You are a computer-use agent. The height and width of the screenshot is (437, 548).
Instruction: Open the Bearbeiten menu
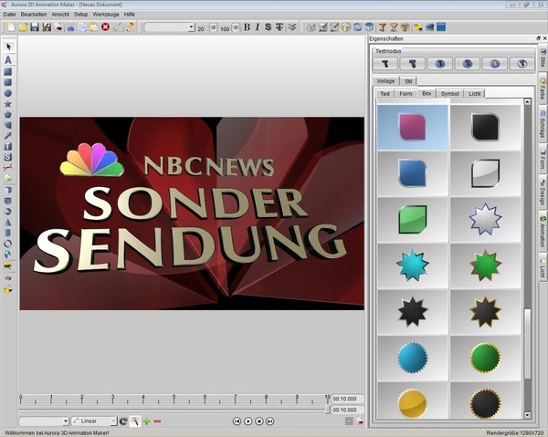click(x=34, y=15)
